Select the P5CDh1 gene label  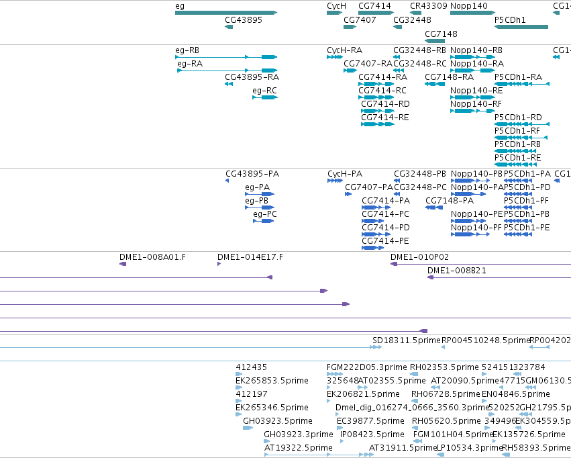coord(510,20)
